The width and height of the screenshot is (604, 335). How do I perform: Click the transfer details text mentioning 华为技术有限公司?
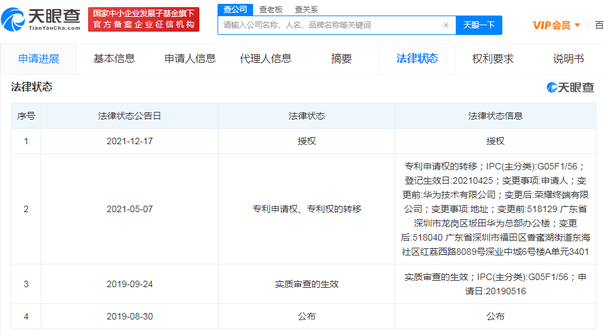coord(495,209)
